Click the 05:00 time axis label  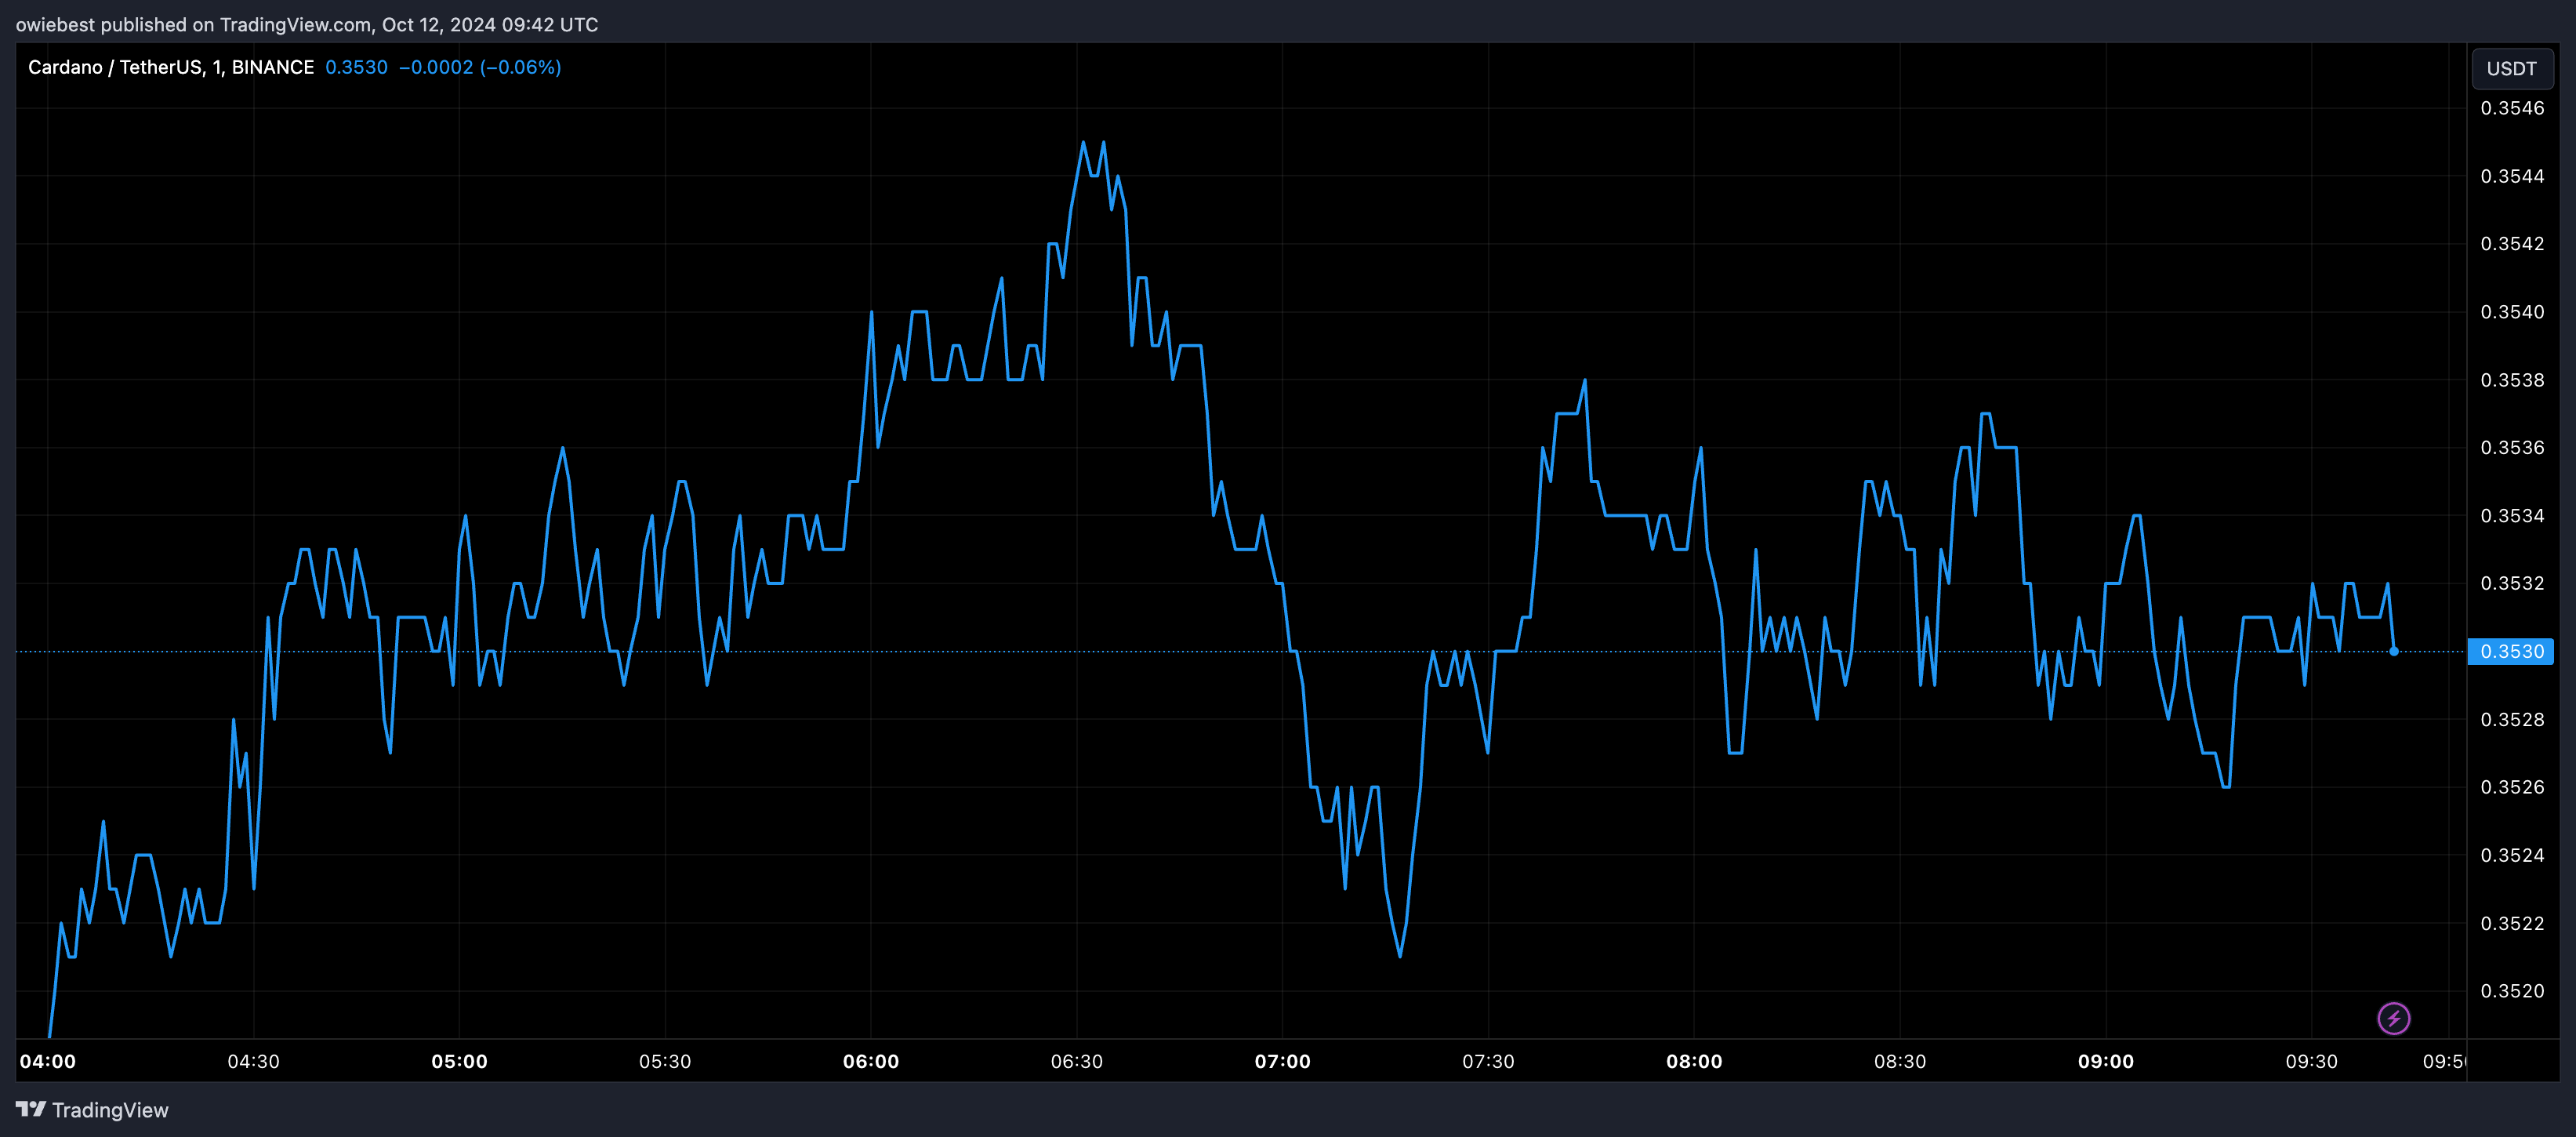460,1061
